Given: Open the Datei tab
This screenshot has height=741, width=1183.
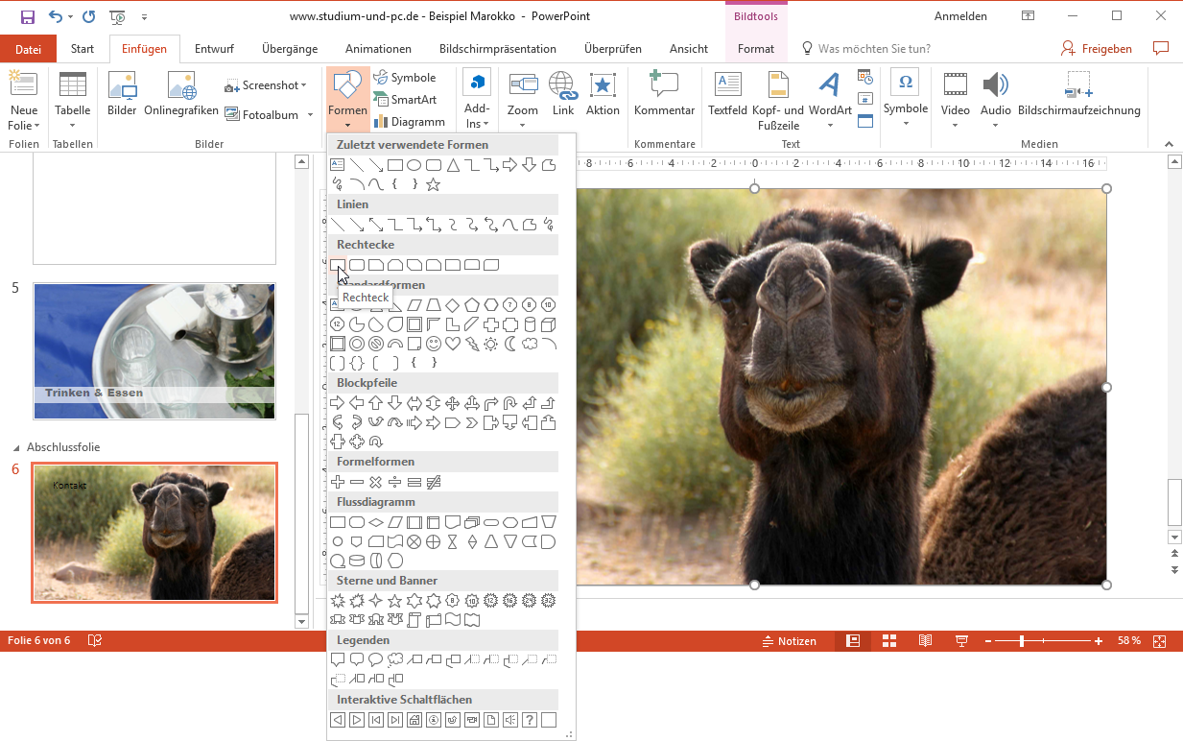Looking at the screenshot, I should [29, 49].
